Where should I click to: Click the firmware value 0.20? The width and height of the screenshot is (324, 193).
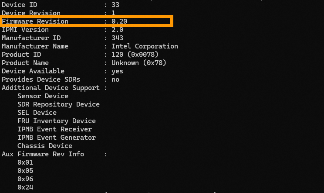pos(119,21)
